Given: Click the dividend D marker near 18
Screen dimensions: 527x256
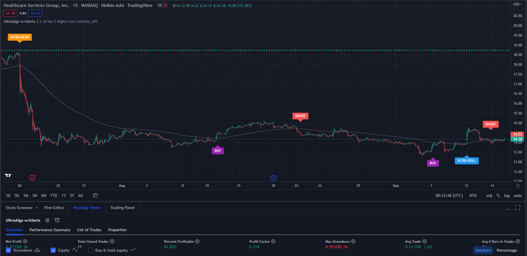Looking at the screenshot, I should pyautogui.click(x=273, y=178).
